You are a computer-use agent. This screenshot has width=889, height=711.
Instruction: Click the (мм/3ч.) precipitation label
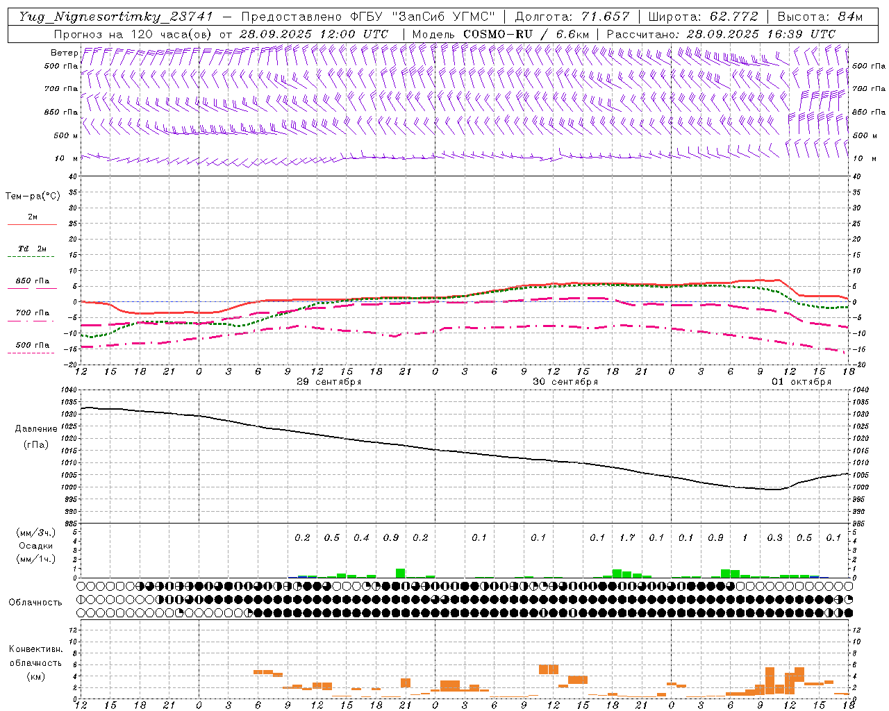point(35,533)
